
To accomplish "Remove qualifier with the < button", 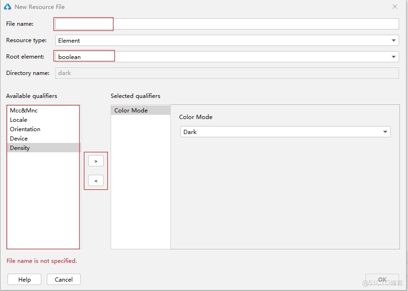I will click(x=96, y=180).
